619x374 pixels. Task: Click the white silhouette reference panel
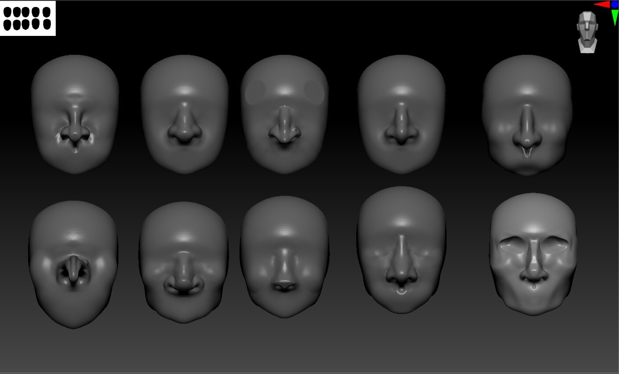(28, 18)
